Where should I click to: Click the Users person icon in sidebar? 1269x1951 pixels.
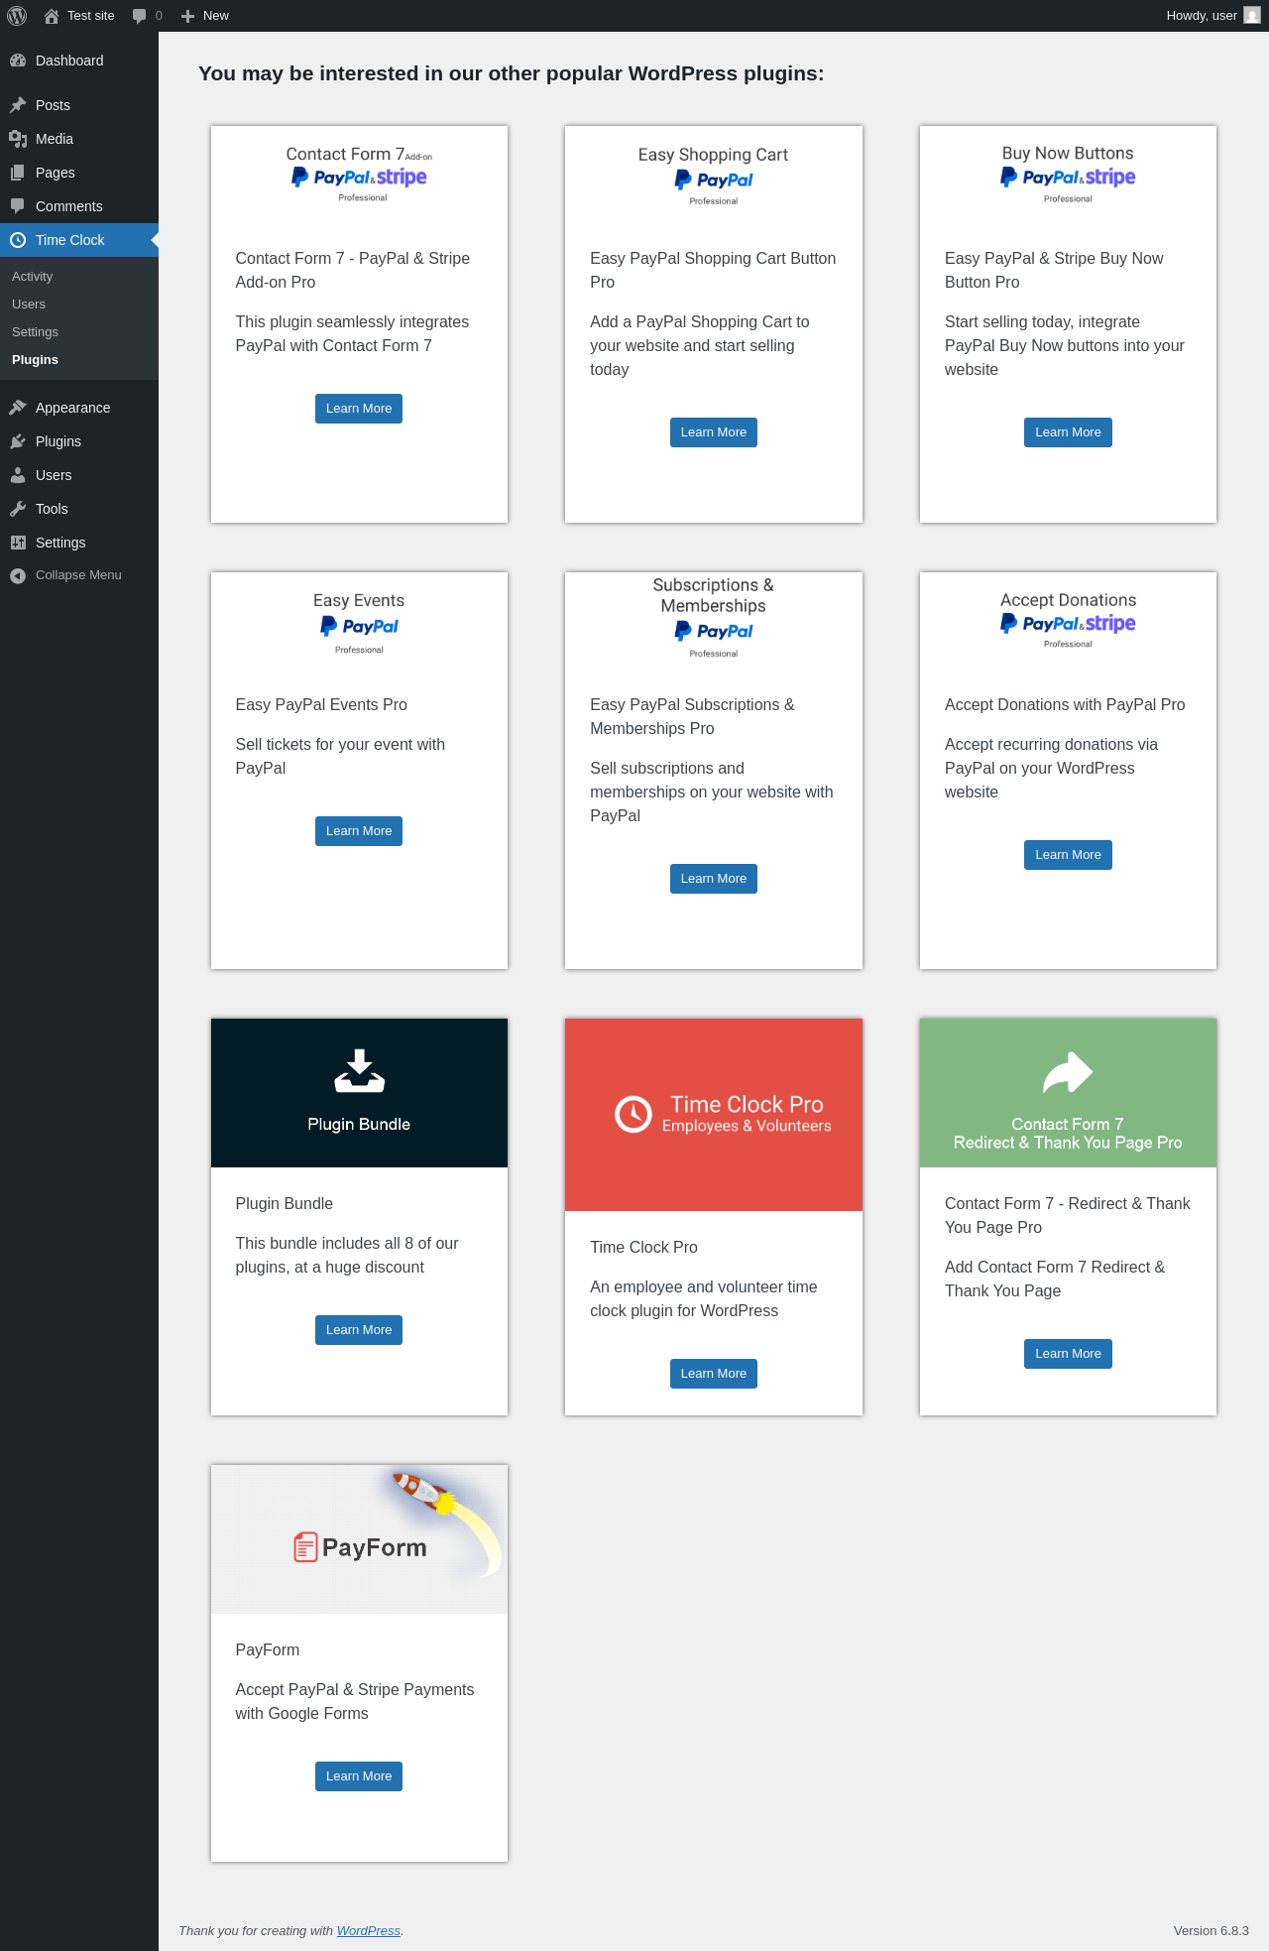pyautogui.click(x=18, y=475)
